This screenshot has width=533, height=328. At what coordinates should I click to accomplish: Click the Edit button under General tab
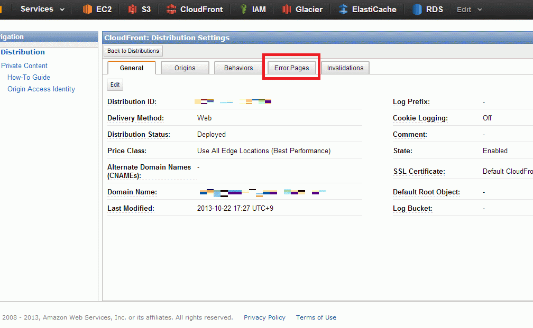tap(115, 85)
